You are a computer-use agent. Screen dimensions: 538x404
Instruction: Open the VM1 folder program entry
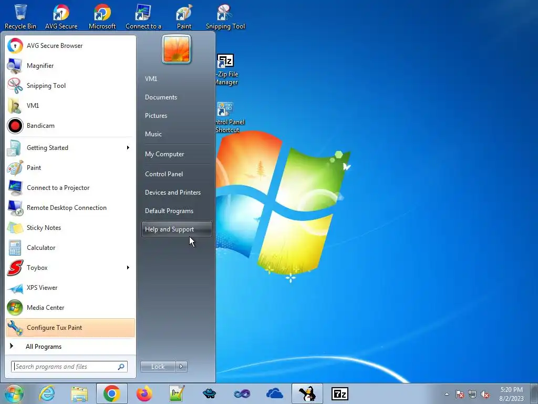click(70, 105)
